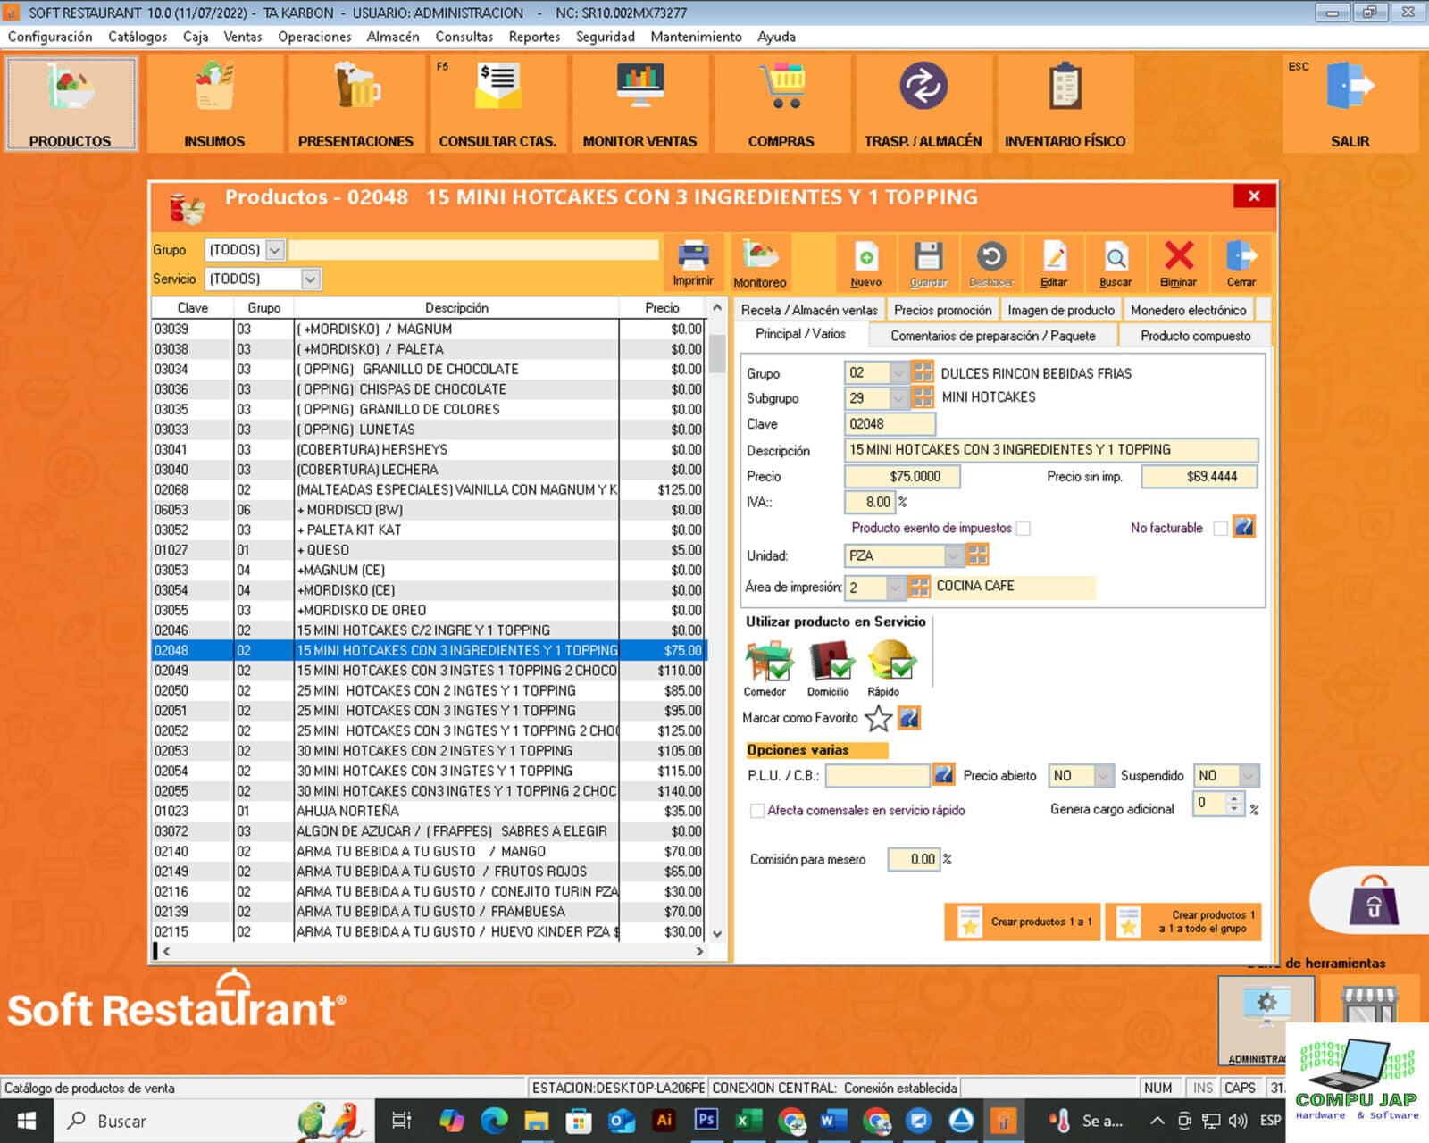Switch to Precios promoción tab
This screenshot has height=1143, width=1429.
(x=943, y=310)
